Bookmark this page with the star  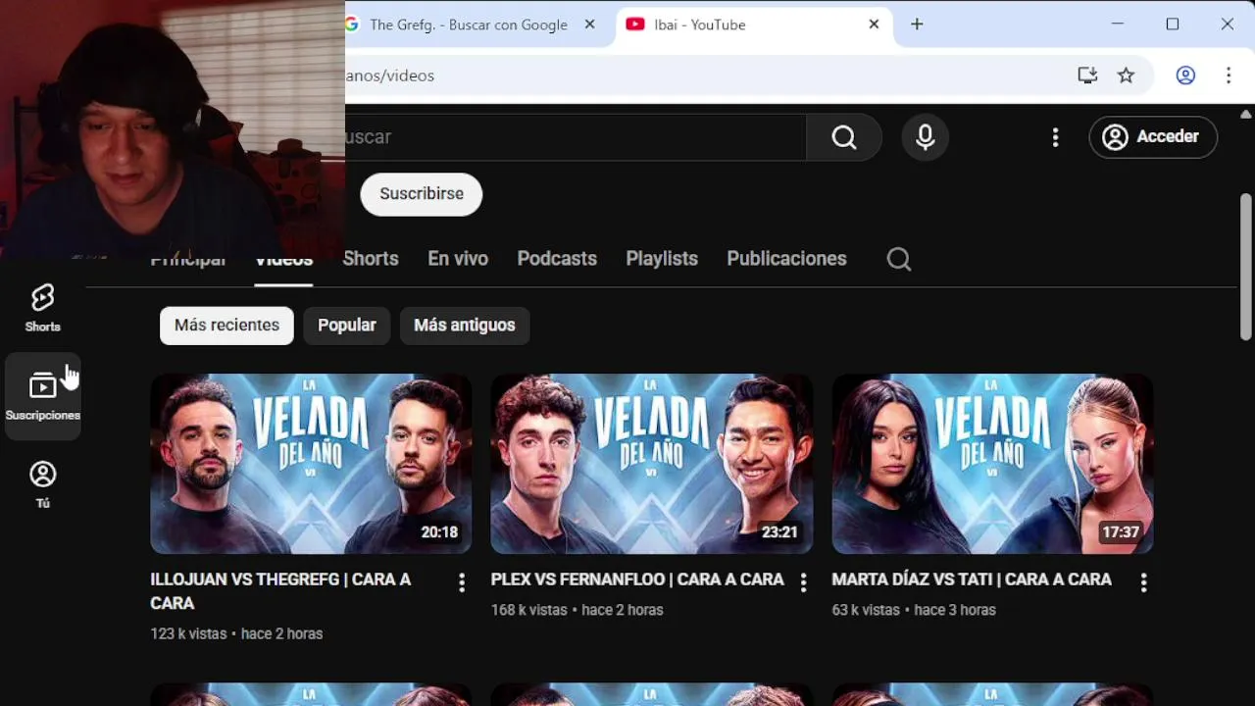point(1126,76)
